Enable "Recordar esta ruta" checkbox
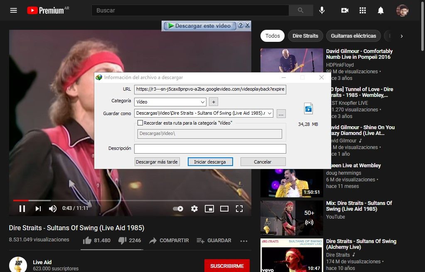425x272 pixels. click(x=140, y=123)
